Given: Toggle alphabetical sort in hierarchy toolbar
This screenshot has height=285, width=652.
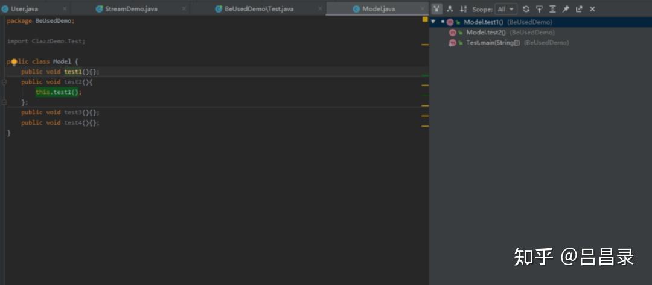Looking at the screenshot, I should click(x=463, y=9).
